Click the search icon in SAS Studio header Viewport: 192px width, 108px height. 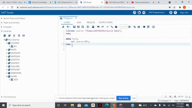134,13
